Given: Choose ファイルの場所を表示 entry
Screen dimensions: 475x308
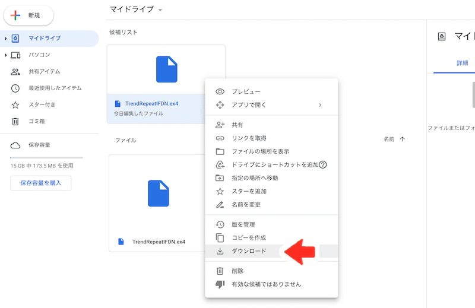Looking at the screenshot, I should [271, 151].
